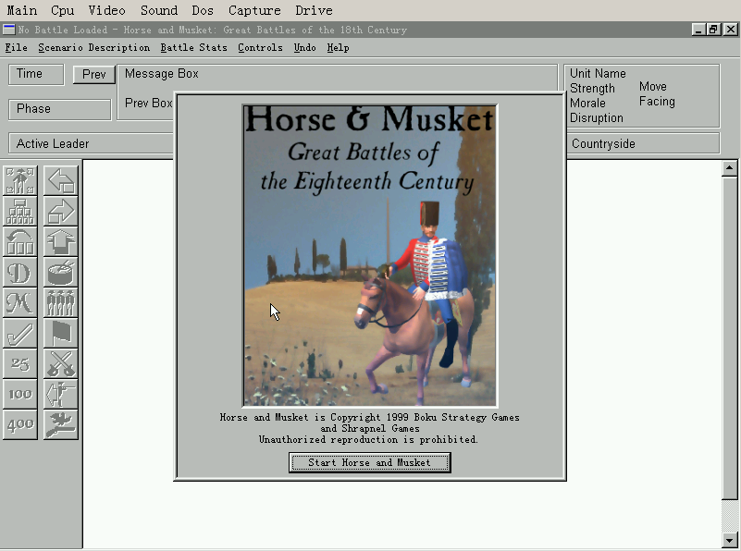Screen dimensions: 741x551
Task: Click the Prev button
Action: (x=94, y=75)
